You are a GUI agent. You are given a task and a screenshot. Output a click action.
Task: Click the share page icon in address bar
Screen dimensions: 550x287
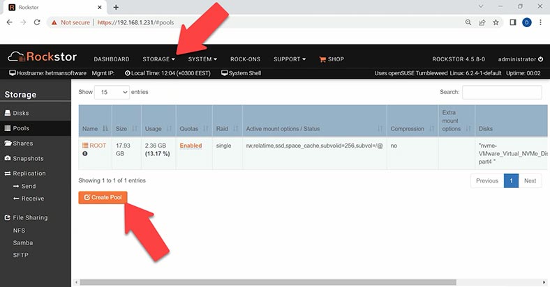tap(482, 22)
